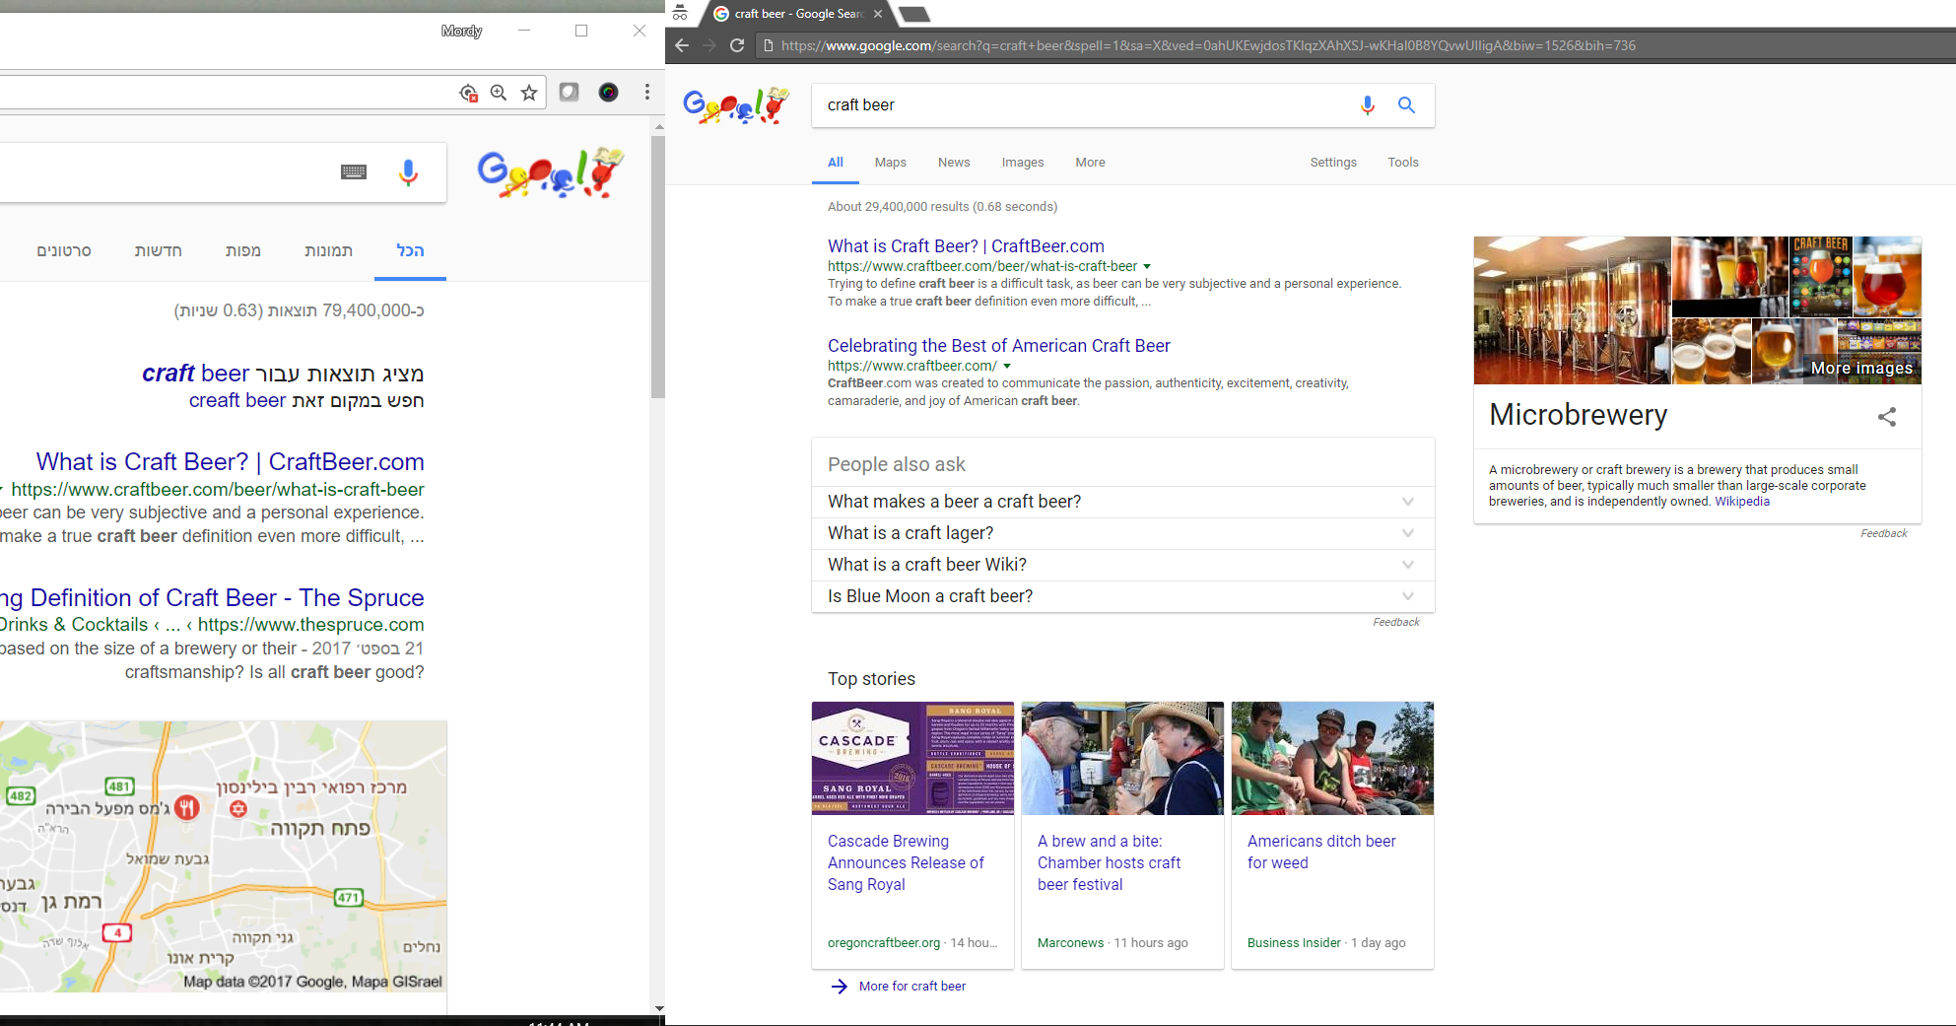
Task: Expand 'What is a craft lager?' question
Action: 1123,533
